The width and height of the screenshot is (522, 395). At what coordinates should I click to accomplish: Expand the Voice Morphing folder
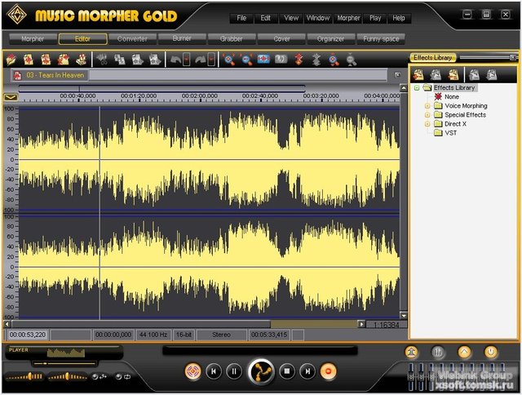427,106
